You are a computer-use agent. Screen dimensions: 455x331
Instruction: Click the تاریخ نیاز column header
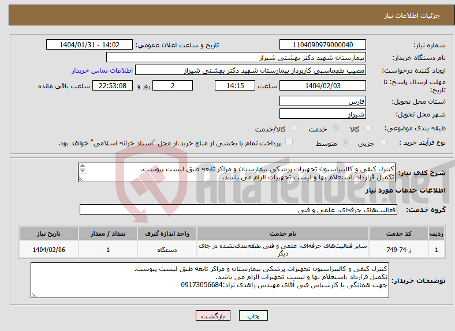49,234
